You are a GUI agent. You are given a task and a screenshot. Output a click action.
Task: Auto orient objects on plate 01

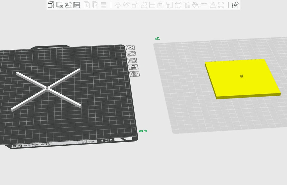[131, 54]
